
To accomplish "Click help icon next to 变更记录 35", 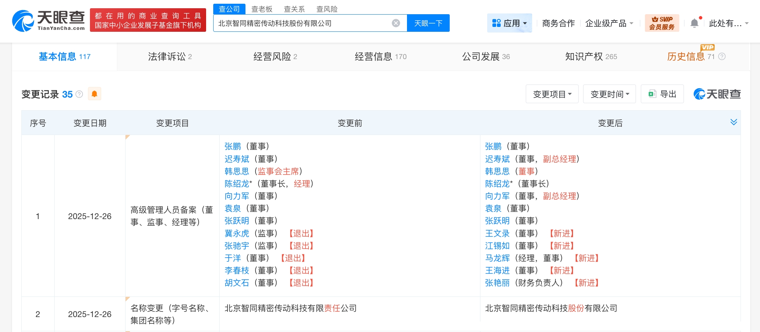I will pyautogui.click(x=79, y=94).
